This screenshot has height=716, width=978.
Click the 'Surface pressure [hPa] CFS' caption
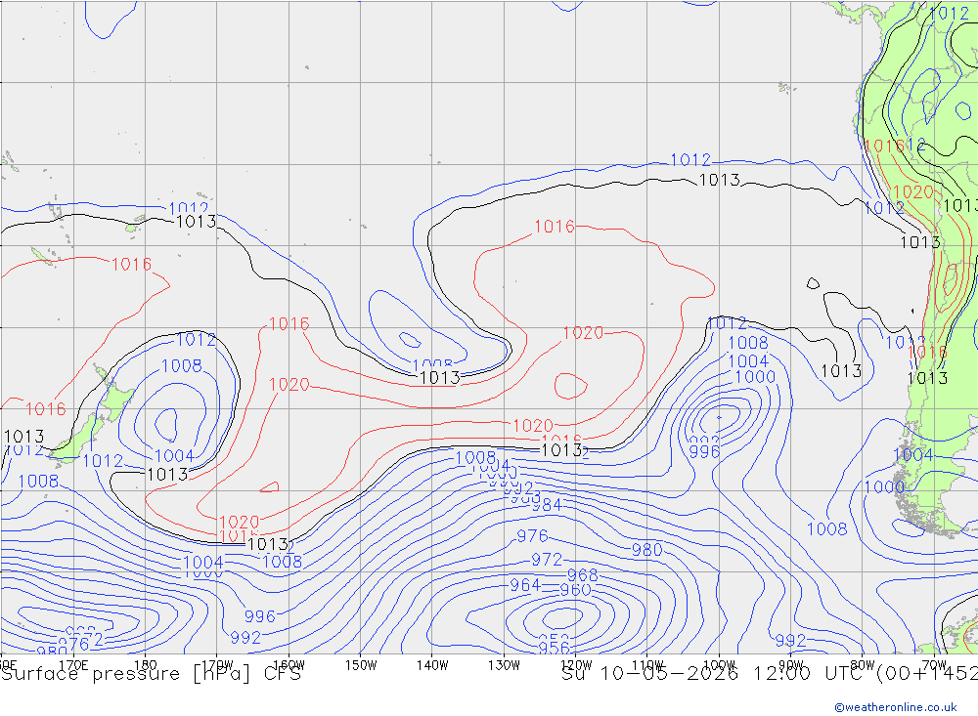(151, 674)
